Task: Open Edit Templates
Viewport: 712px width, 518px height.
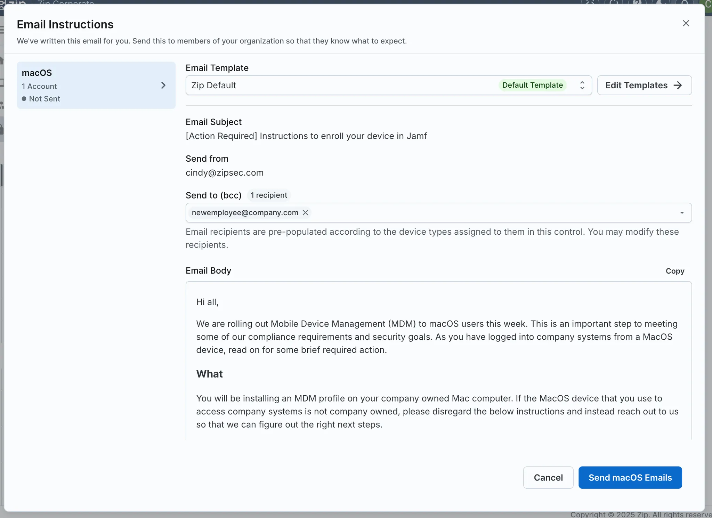Action: pos(636,85)
